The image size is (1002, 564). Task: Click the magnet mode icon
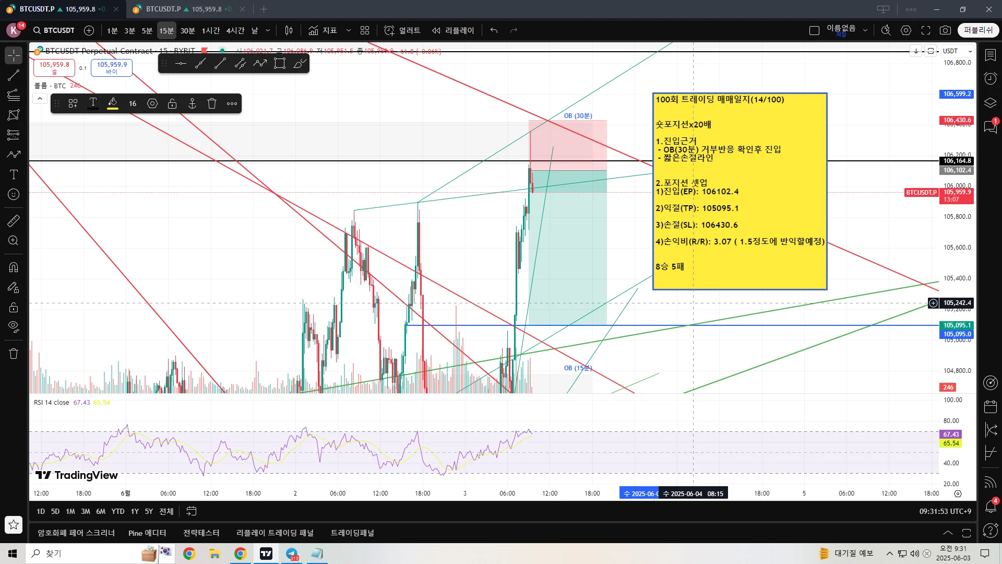(14, 267)
